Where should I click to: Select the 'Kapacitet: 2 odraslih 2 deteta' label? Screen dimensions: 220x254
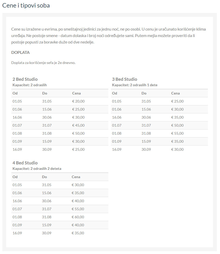[x=37, y=169]
